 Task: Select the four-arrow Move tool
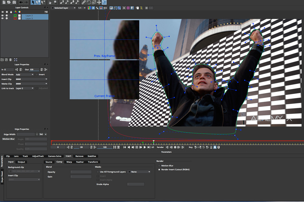pyautogui.click(x=99, y=2)
